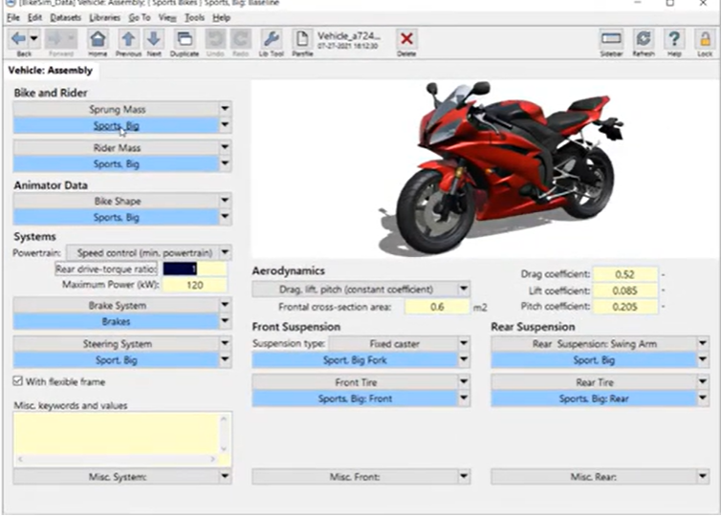Image resolution: width=721 pixels, height=517 pixels.
Task: Click the Misc. Front button
Action: coord(355,477)
